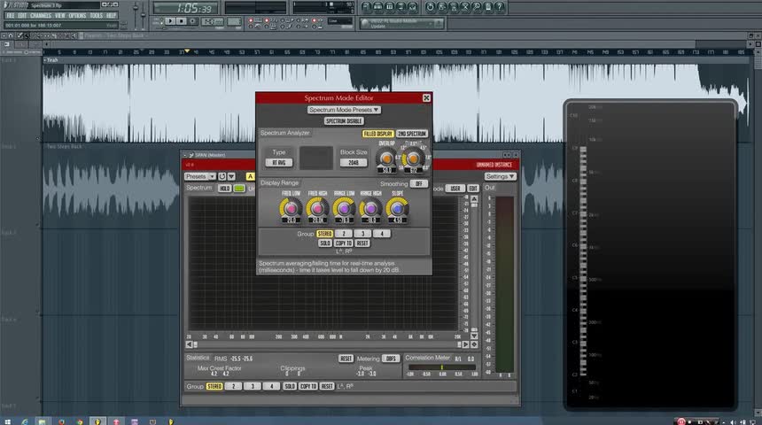Toggle SPAN spectrum HOLD button
The height and width of the screenshot is (425, 762).
[224, 188]
